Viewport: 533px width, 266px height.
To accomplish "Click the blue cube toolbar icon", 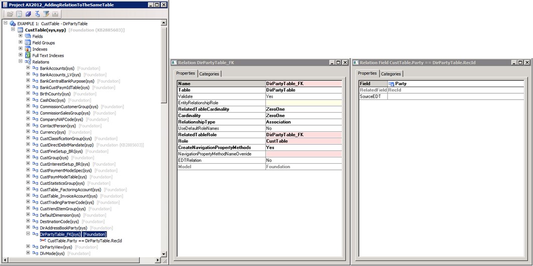I will (x=28, y=14).
